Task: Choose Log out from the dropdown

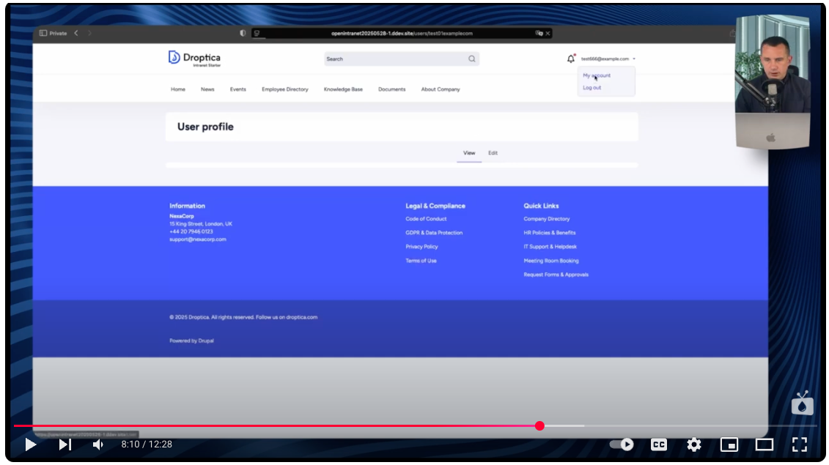Action: [592, 88]
